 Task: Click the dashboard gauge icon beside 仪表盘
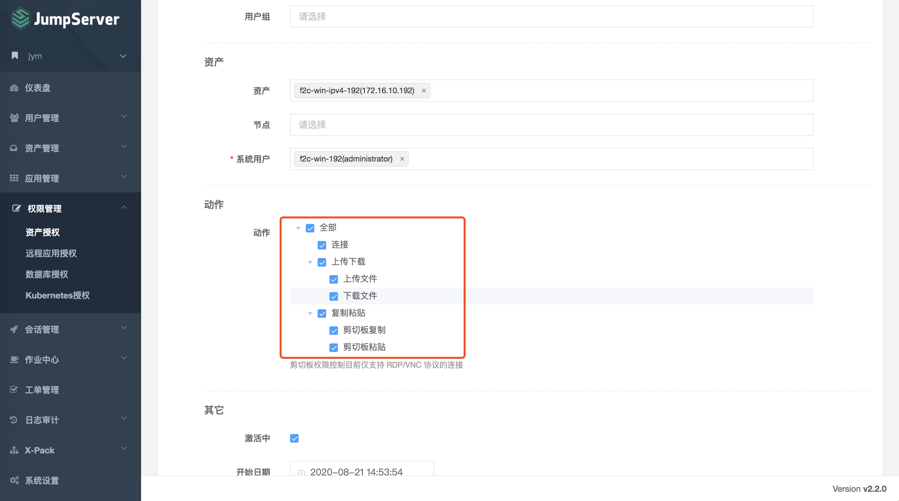[x=14, y=88]
